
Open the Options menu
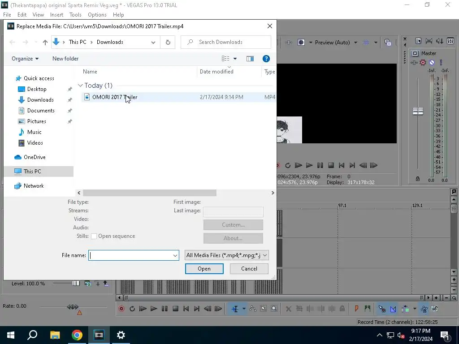click(97, 15)
